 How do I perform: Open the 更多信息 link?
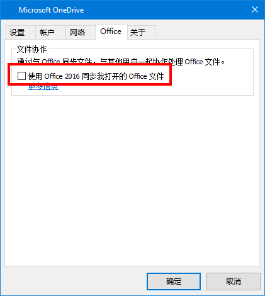(x=43, y=87)
